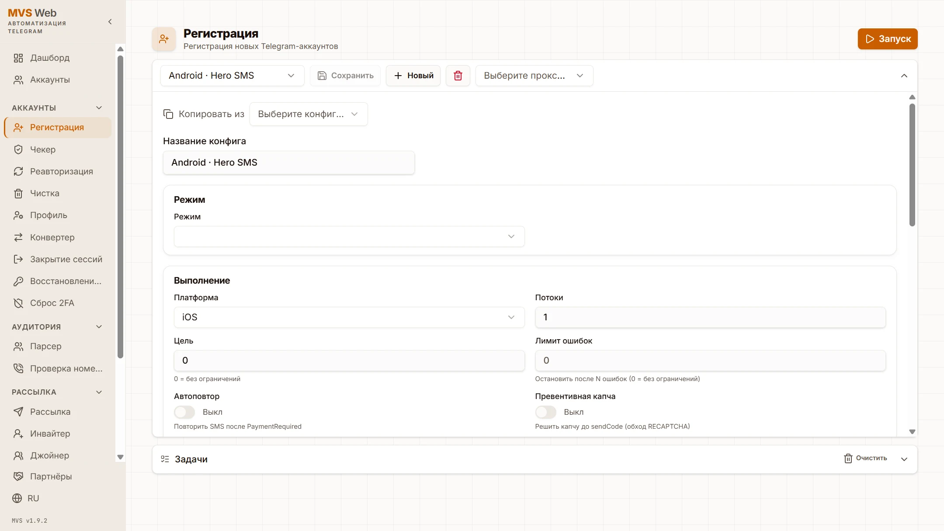944x531 pixels.
Task: Collapse the АУДИТОРИЯ sidebar section
Action: point(99,326)
